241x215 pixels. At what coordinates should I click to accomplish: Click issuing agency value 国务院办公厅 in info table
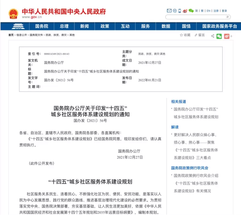pos(54,63)
